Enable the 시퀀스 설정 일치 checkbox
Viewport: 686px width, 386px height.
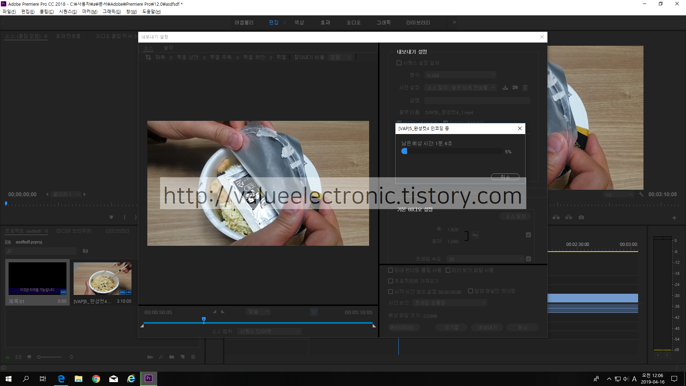399,63
